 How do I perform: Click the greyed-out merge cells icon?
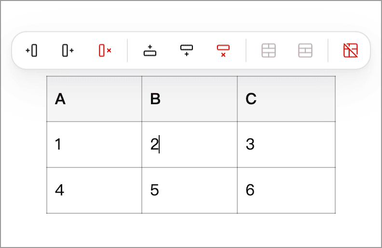coord(269,50)
